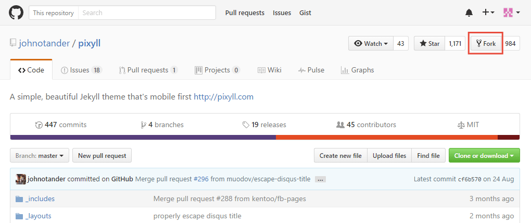Viewport: 531px width, 223px height.
Task: Open the Projects tab
Action: pyautogui.click(x=218, y=70)
